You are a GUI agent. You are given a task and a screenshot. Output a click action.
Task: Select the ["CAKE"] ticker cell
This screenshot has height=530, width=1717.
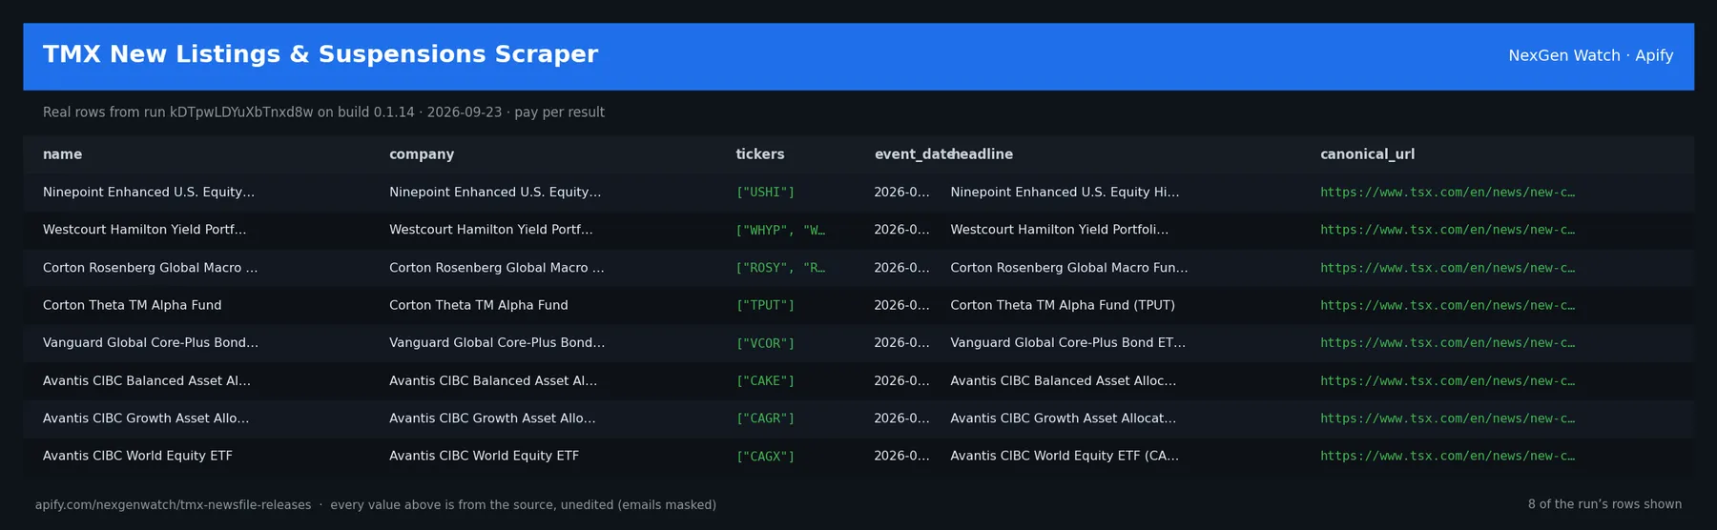(x=765, y=380)
